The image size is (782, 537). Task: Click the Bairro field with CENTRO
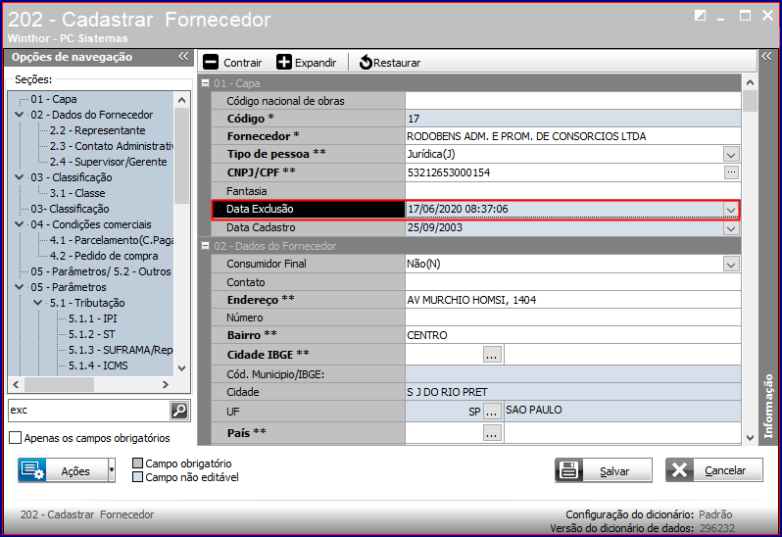pos(573,335)
